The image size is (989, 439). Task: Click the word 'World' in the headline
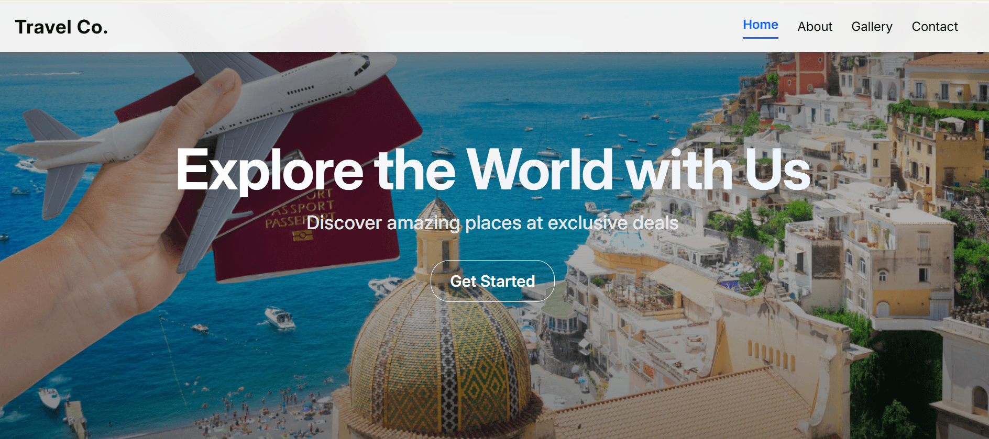(x=540, y=170)
